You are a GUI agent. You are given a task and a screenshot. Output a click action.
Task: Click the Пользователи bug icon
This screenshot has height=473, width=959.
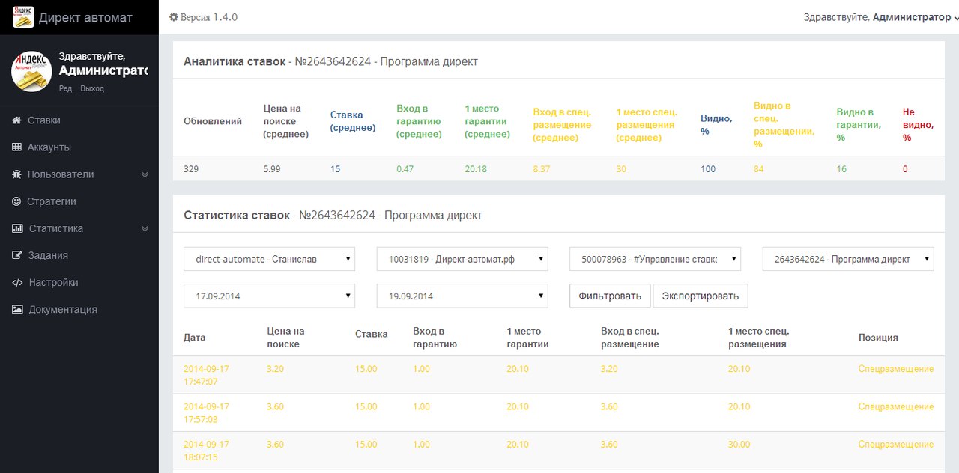click(16, 174)
